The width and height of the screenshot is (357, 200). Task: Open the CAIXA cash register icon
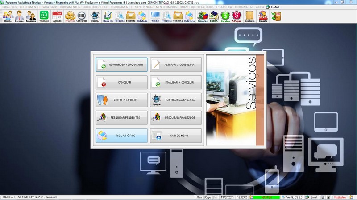(214, 16)
